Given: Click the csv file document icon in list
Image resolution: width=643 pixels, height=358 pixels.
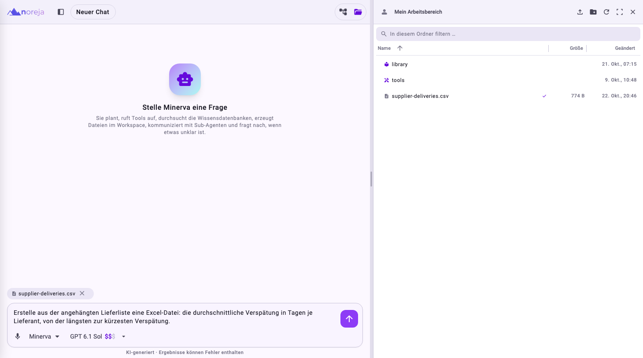Looking at the screenshot, I should (386, 96).
